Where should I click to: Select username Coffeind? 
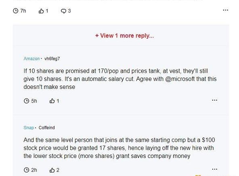47,128
